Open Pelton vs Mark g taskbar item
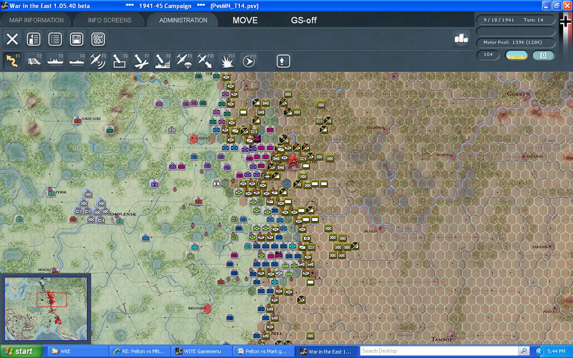 [x=264, y=351]
